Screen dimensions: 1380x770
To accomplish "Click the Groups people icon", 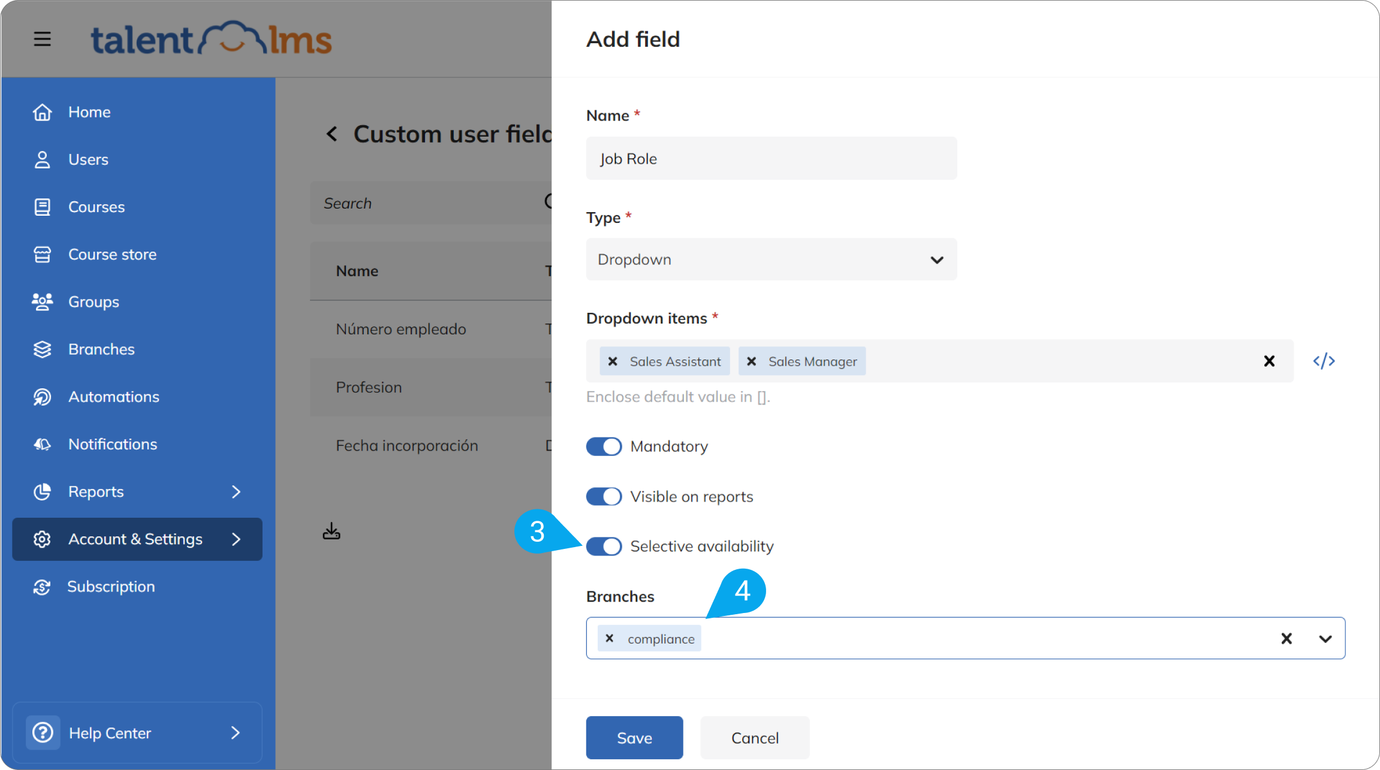I will point(42,301).
